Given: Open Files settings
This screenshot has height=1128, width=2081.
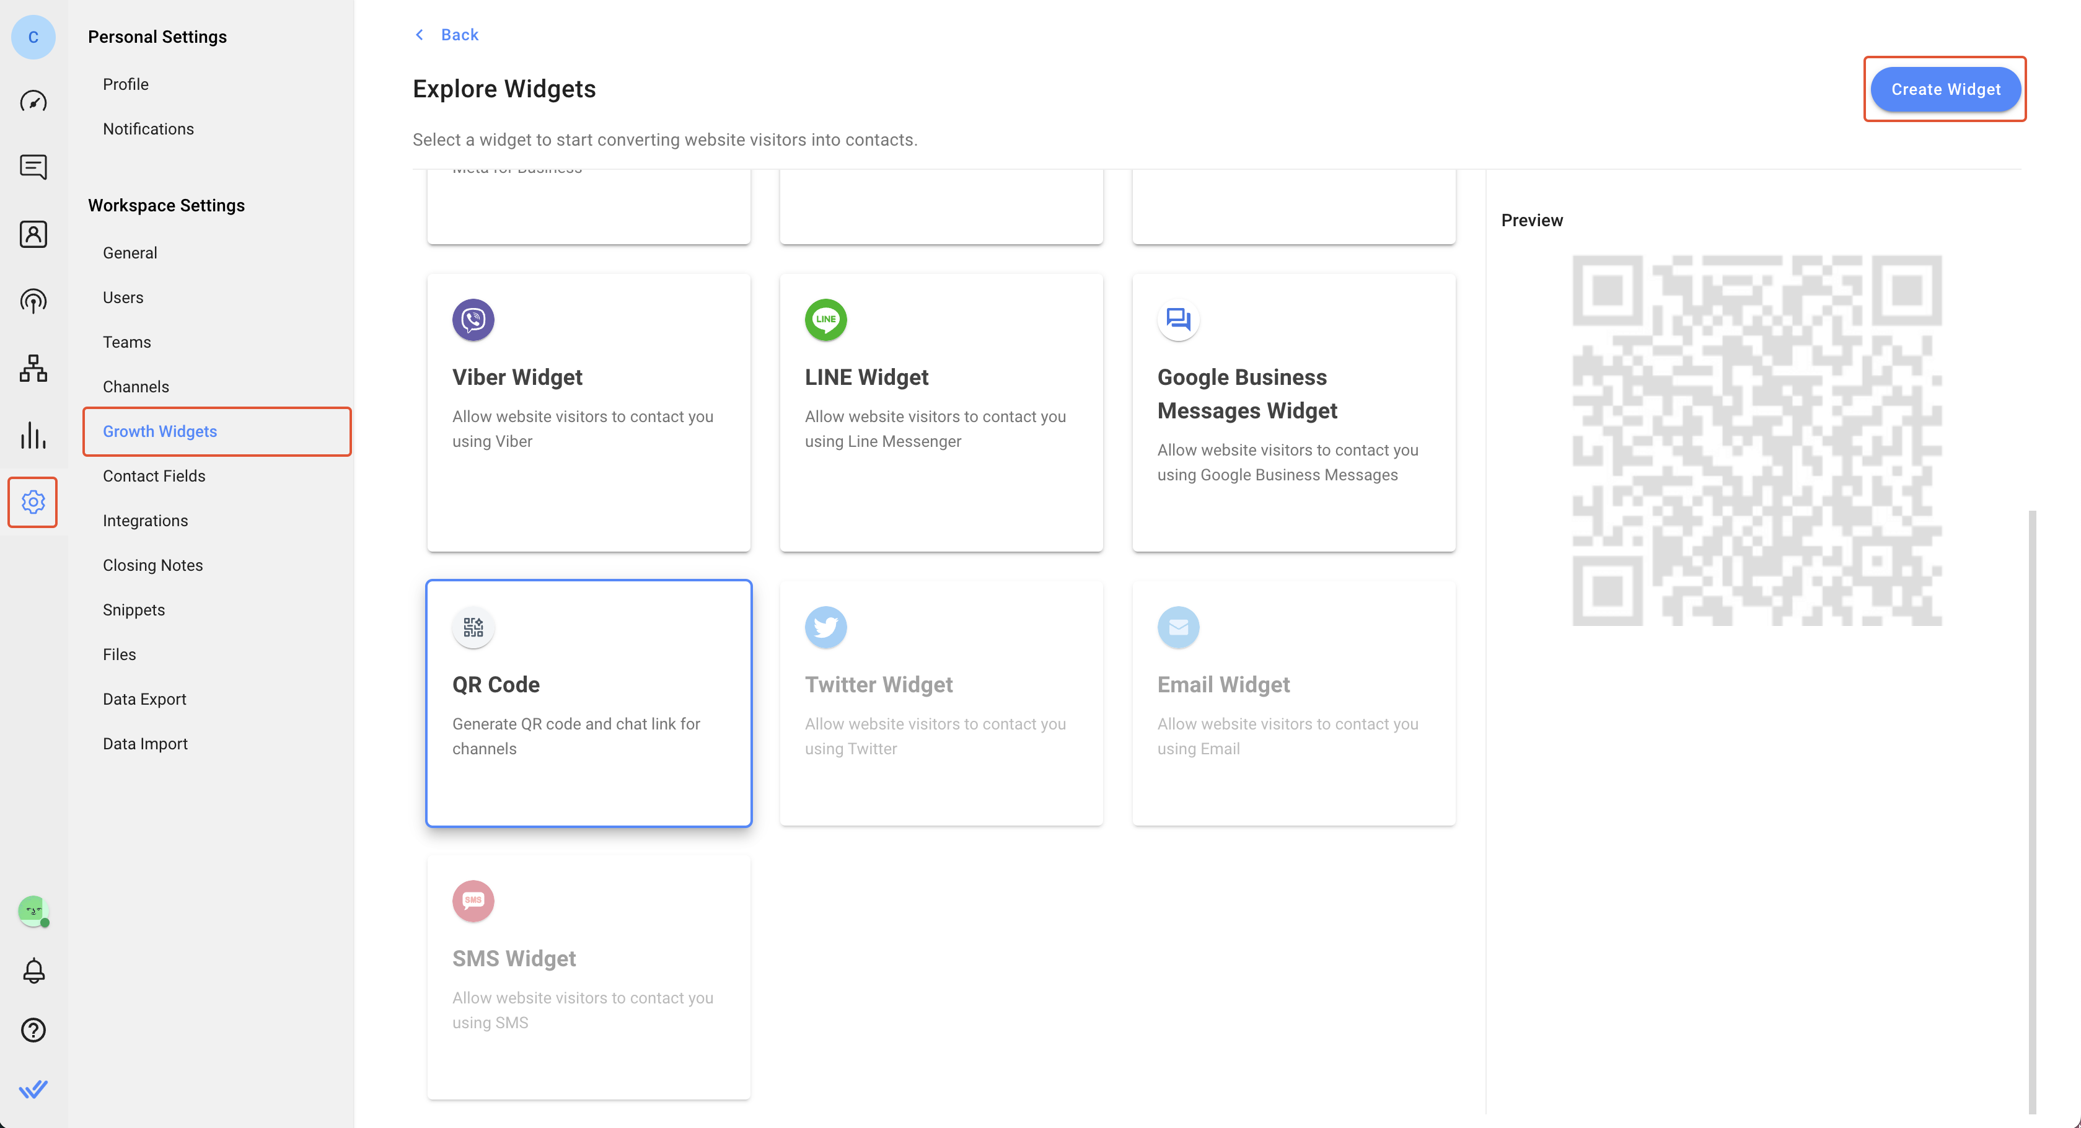Looking at the screenshot, I should [x=120, y=654].
